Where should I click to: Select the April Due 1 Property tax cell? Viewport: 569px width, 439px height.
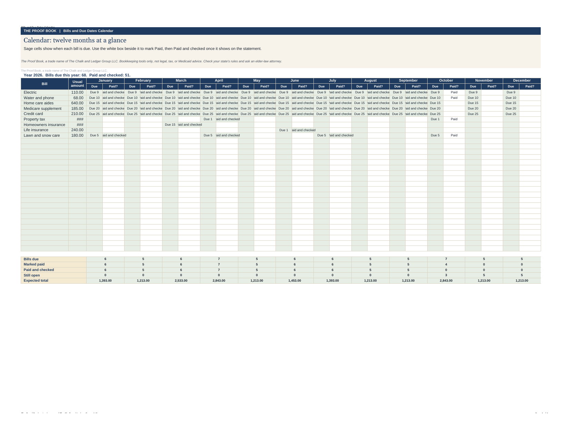[x=208, y=119]
